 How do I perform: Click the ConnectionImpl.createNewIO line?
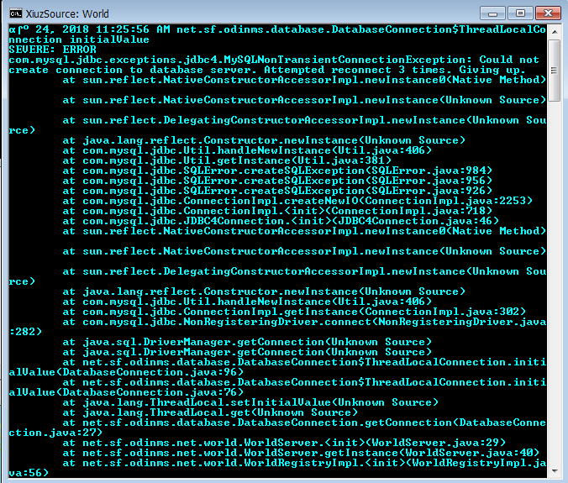point(297,201)
